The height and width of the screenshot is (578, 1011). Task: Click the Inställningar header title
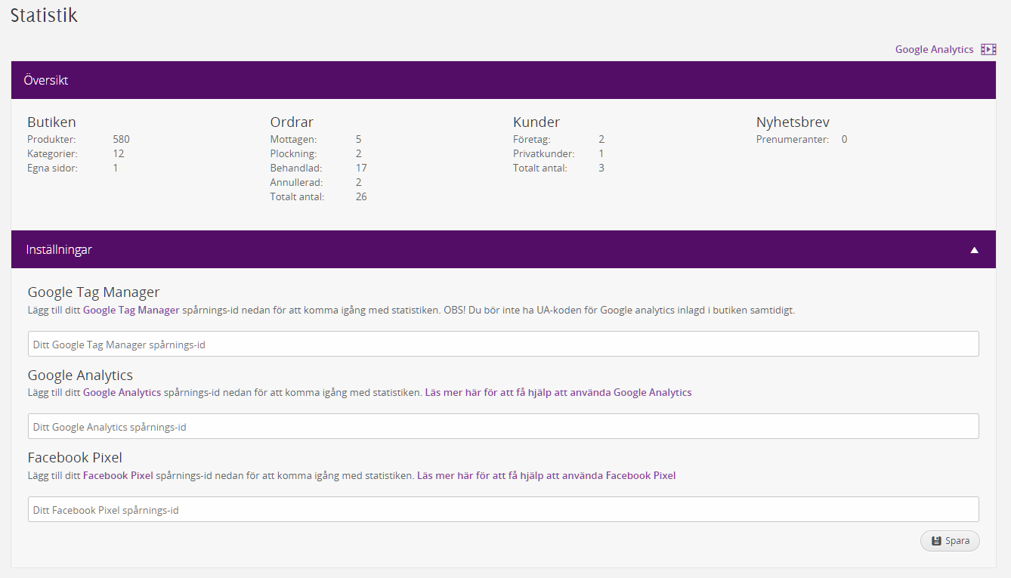tap(59, 249)
